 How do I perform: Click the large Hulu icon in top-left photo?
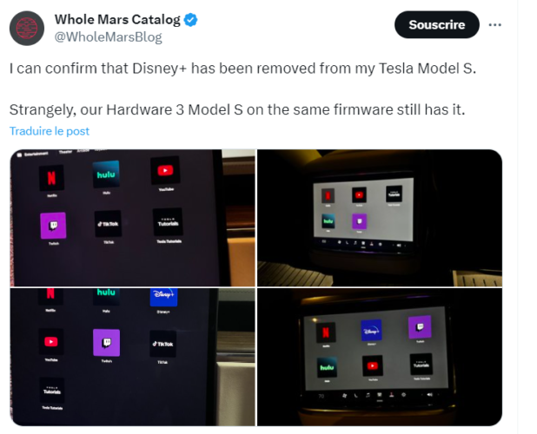106,174
